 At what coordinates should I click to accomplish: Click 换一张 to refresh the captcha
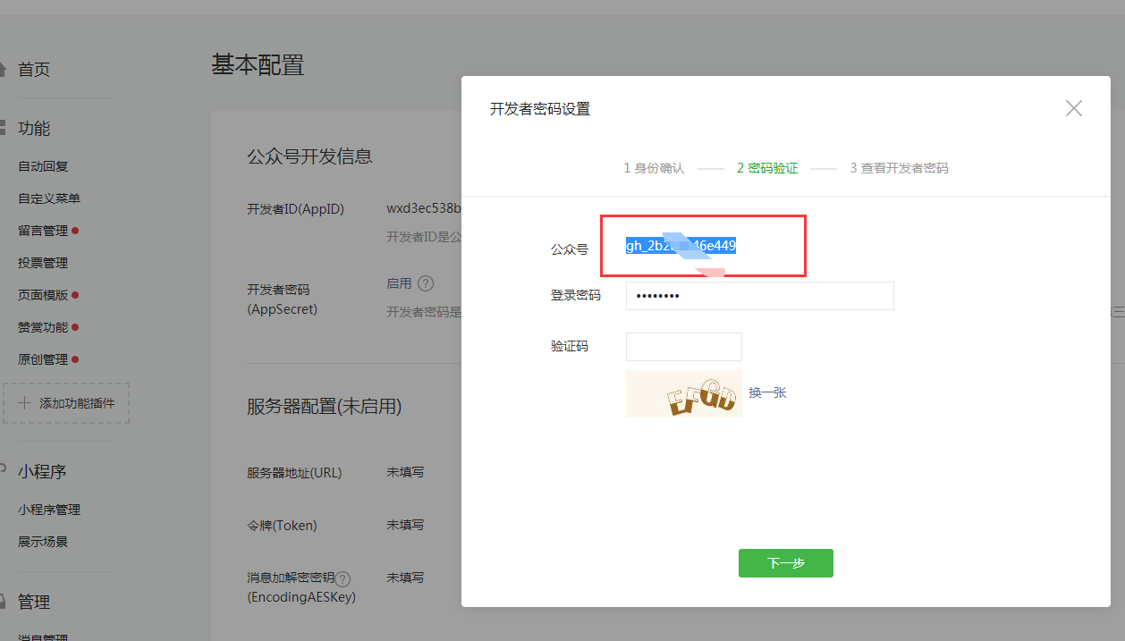(767, 393)
